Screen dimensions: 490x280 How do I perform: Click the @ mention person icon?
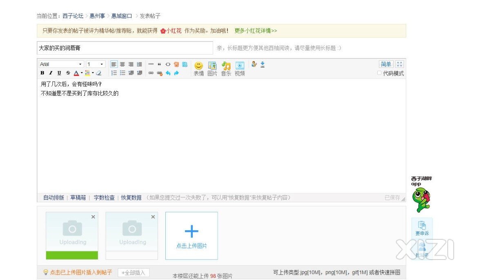pos(254,64)
